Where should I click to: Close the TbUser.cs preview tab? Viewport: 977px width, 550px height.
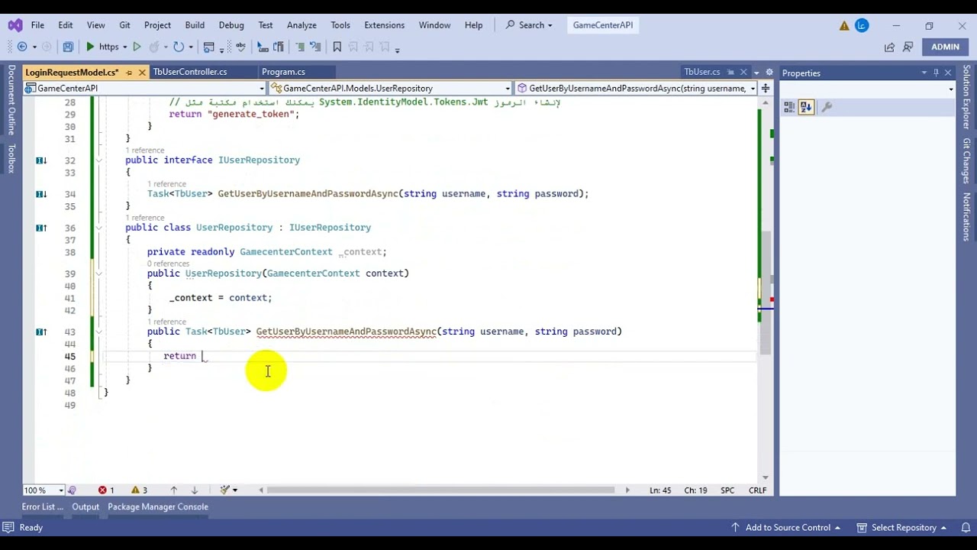tap(743, 73)
